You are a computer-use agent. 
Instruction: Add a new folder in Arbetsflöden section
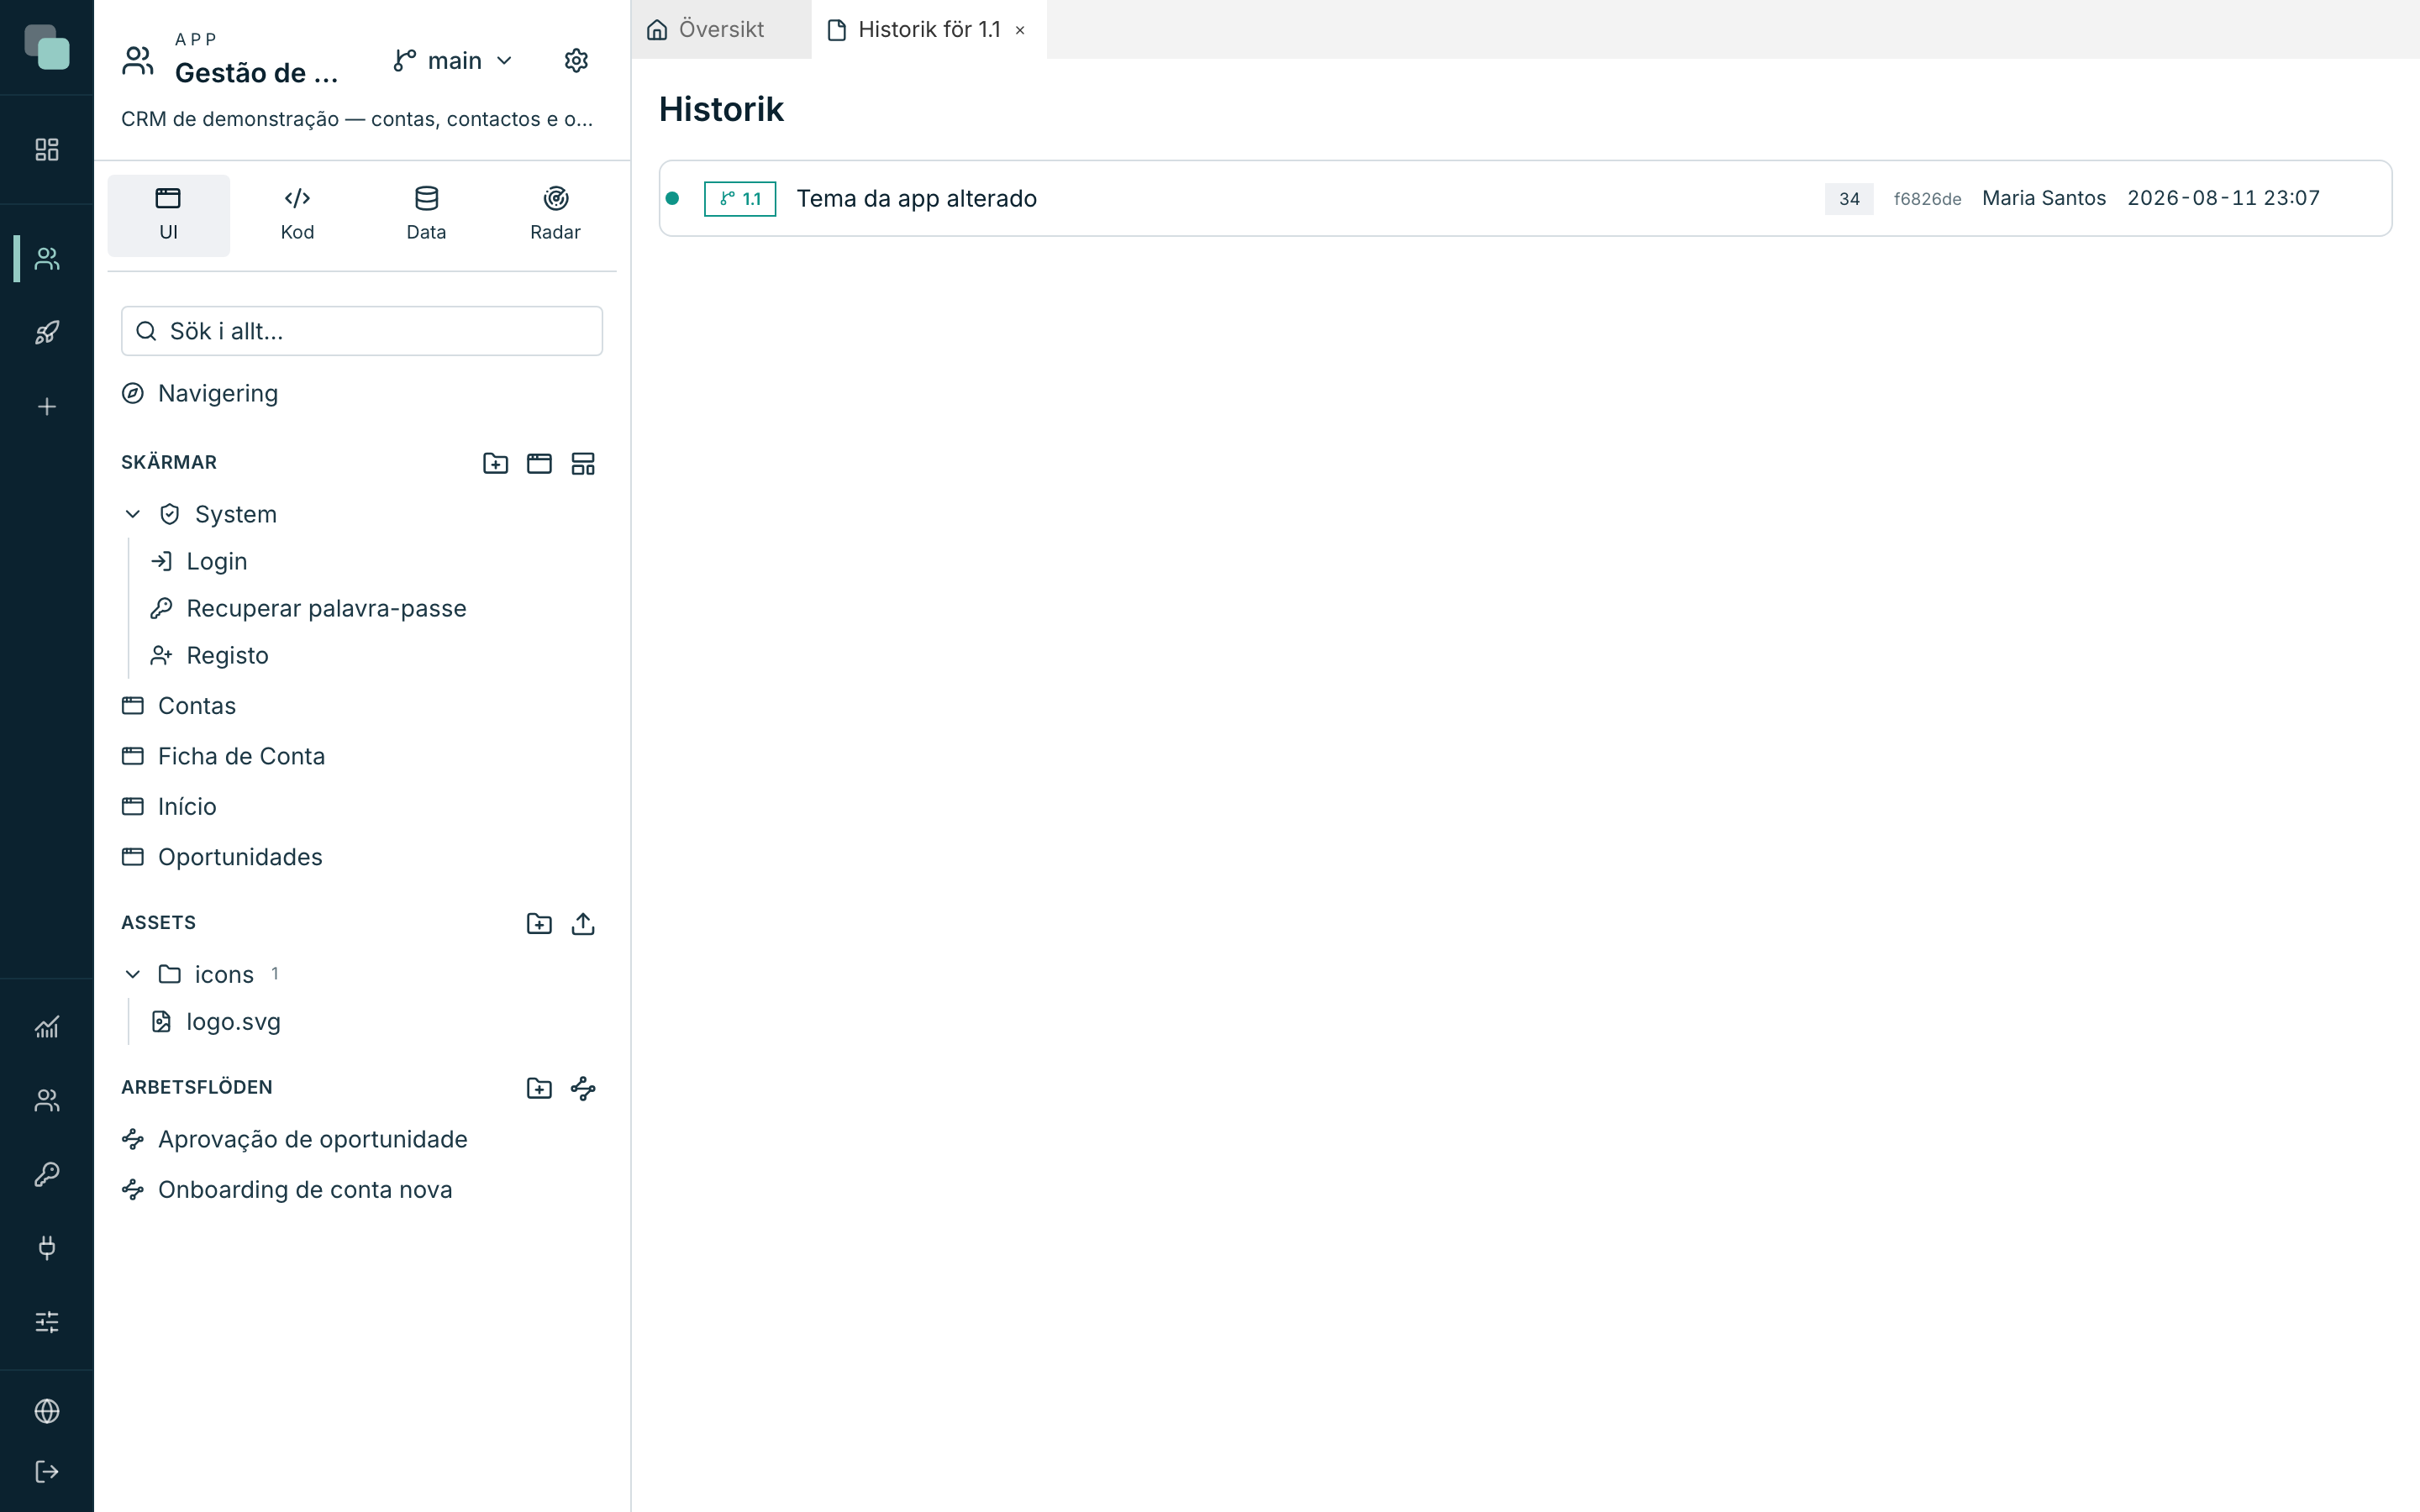click(539, 1088)
